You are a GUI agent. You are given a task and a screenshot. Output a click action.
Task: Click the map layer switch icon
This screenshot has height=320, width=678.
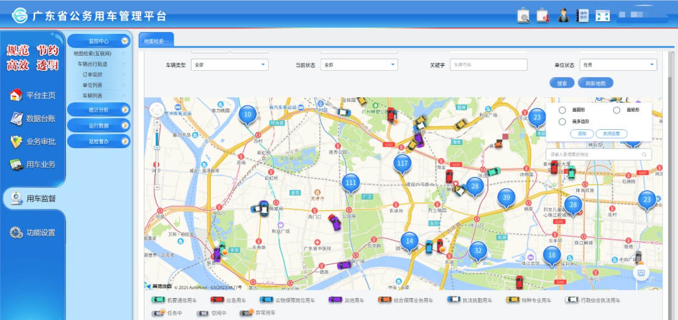click(641, 273)
